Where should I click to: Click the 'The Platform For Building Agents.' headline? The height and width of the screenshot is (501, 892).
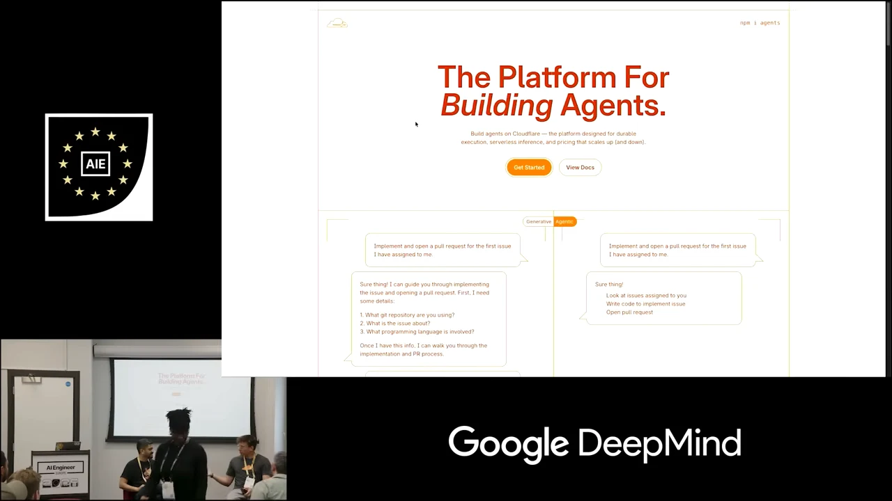(553, 90)
